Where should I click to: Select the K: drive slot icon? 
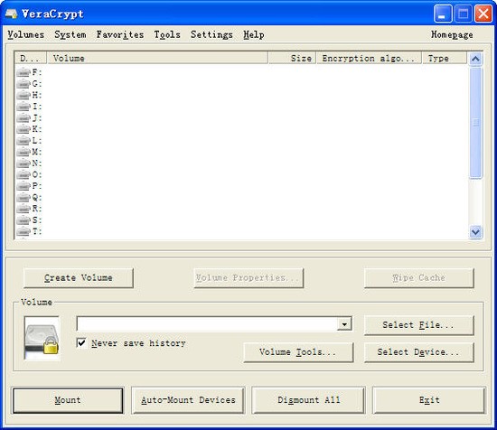coord(23,129)
